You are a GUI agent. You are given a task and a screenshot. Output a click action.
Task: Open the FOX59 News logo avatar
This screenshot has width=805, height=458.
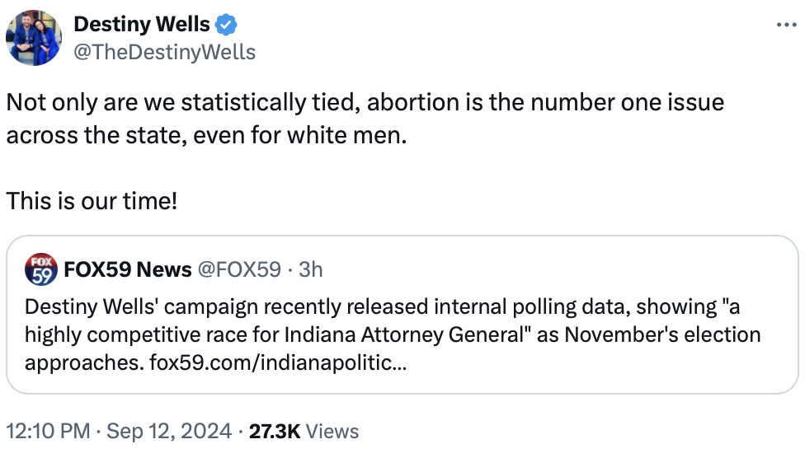[41, 269]
